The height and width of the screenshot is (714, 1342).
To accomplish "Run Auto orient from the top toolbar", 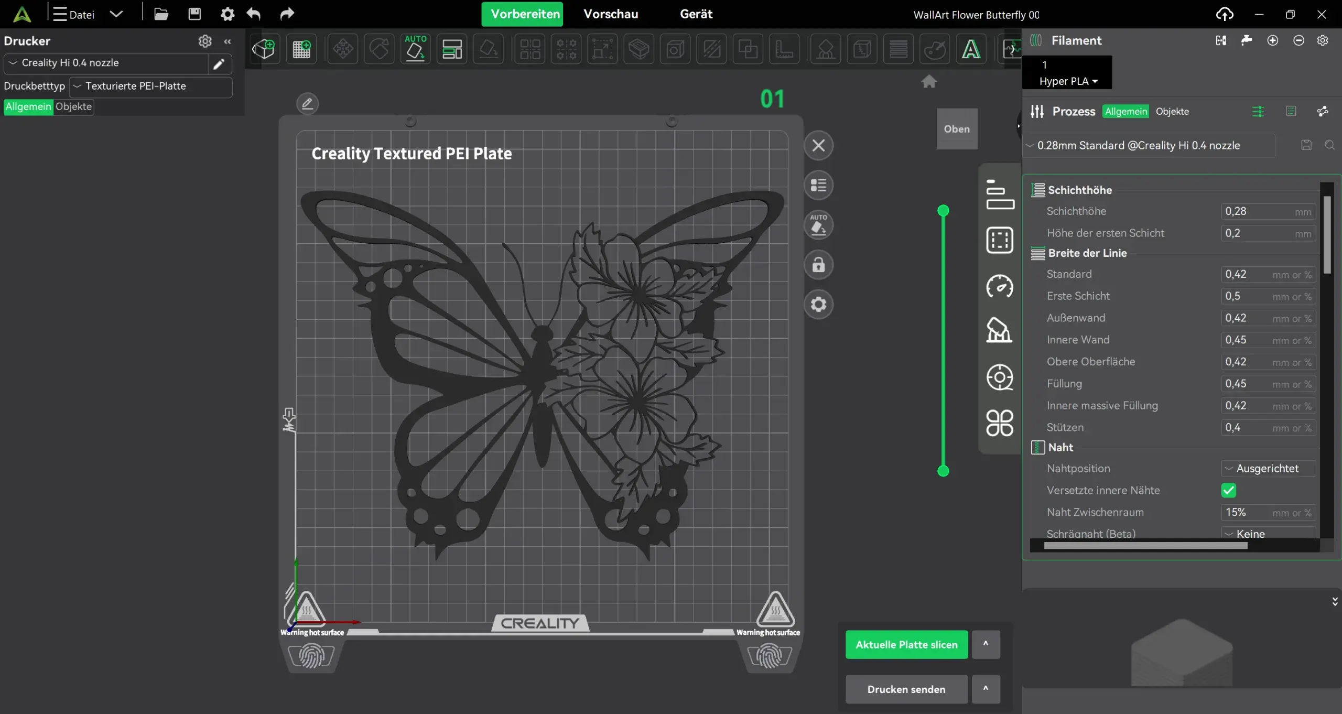I will click(x=416, y=49).
